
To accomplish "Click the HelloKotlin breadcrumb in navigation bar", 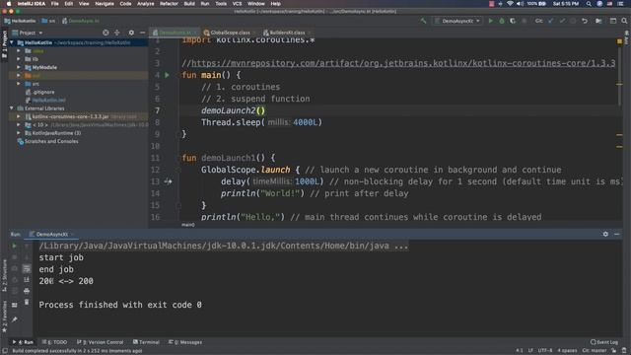I will click(x=20, y=21).
